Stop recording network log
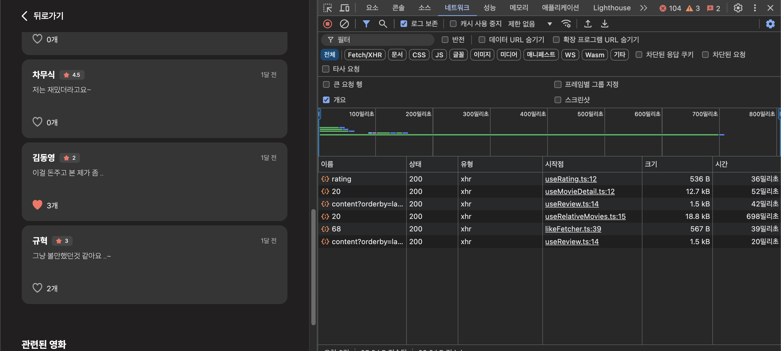 point(327,24)
